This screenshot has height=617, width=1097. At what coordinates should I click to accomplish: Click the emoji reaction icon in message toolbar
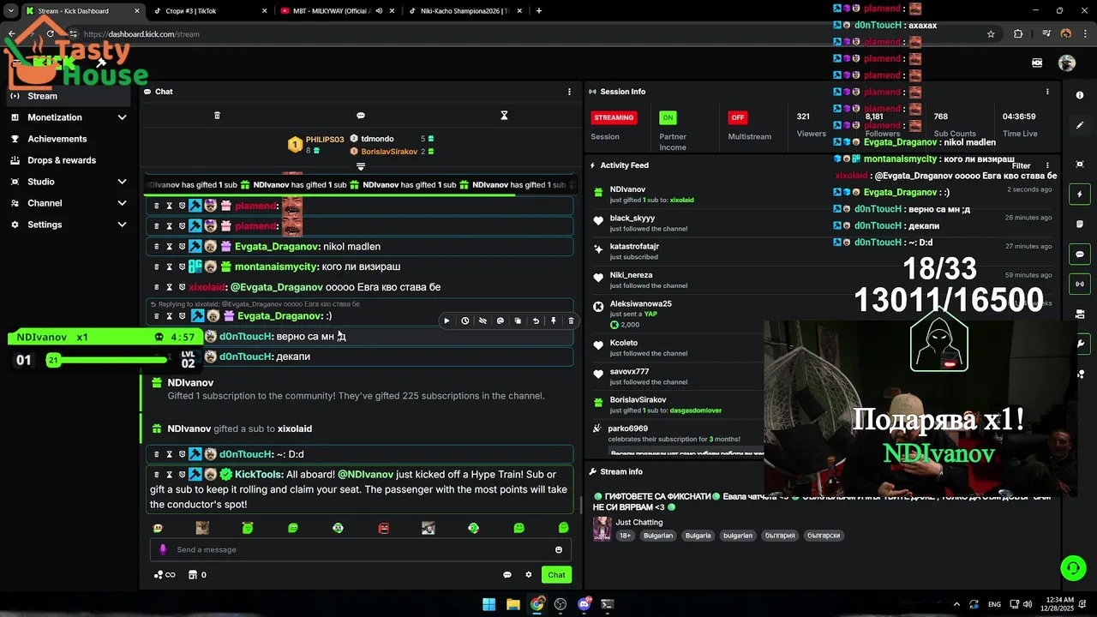click(x=501, y=321)
